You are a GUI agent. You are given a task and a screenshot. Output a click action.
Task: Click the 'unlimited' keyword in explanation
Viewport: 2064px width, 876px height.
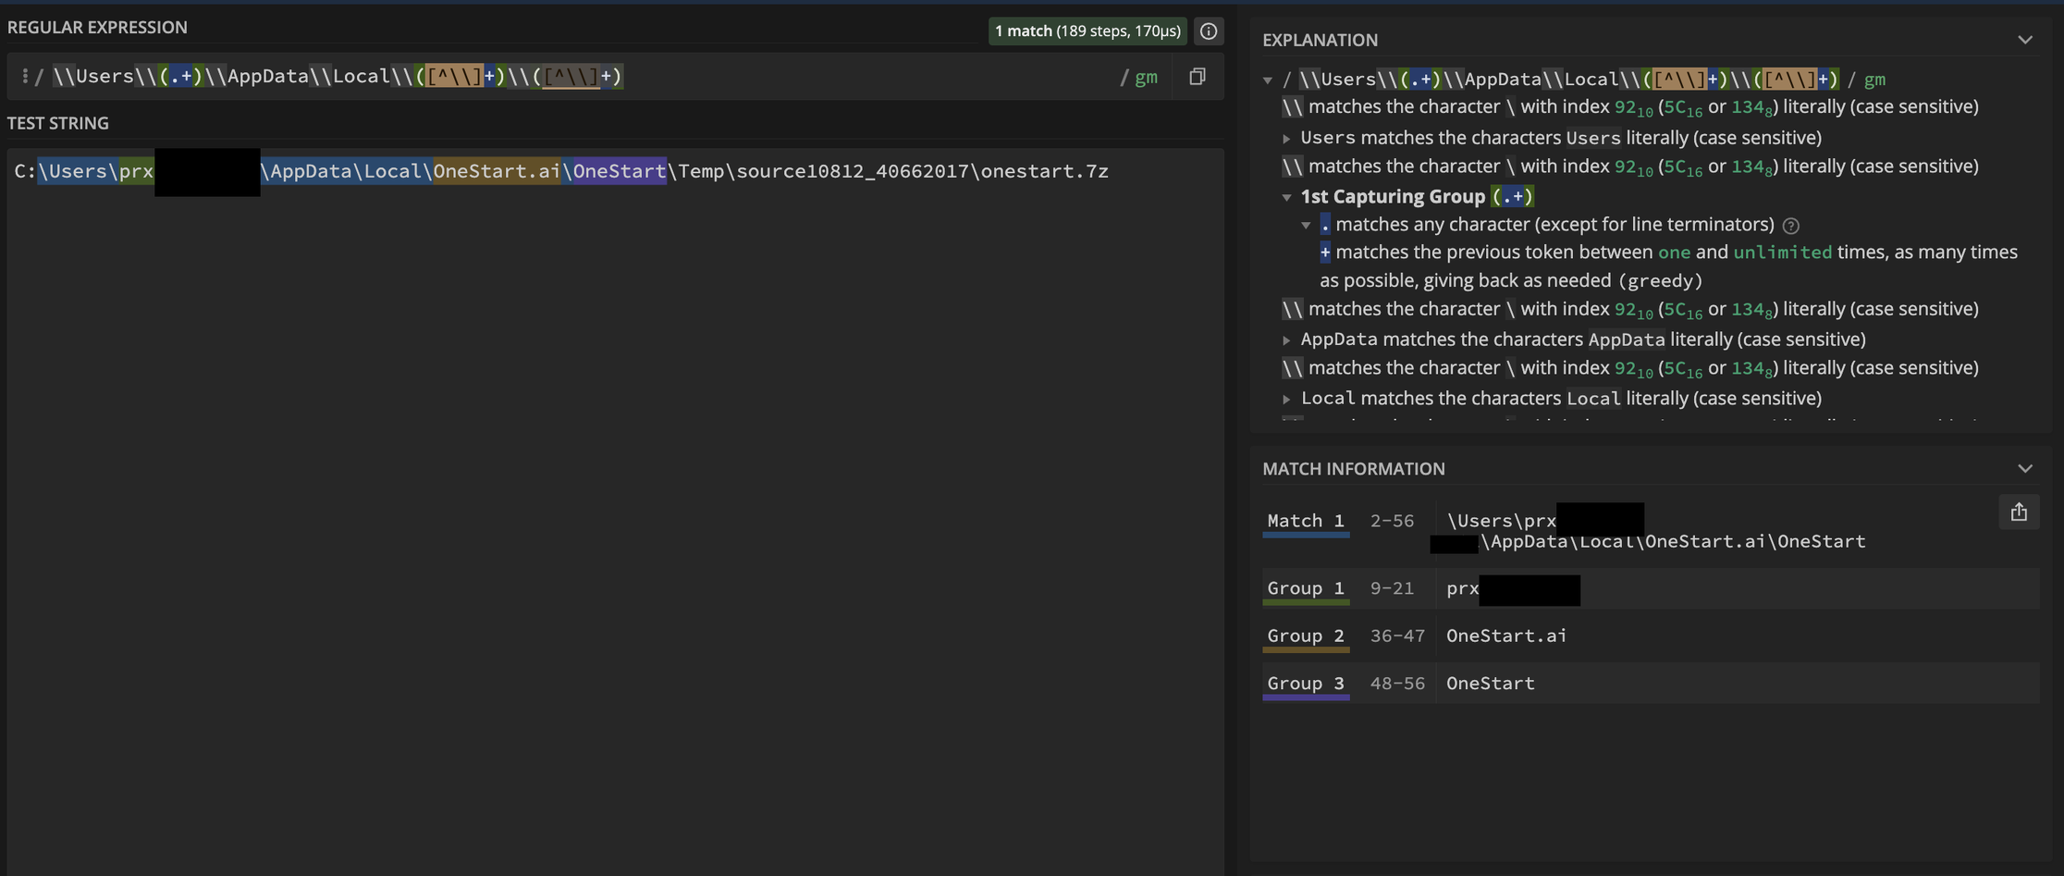point(1782,252)
